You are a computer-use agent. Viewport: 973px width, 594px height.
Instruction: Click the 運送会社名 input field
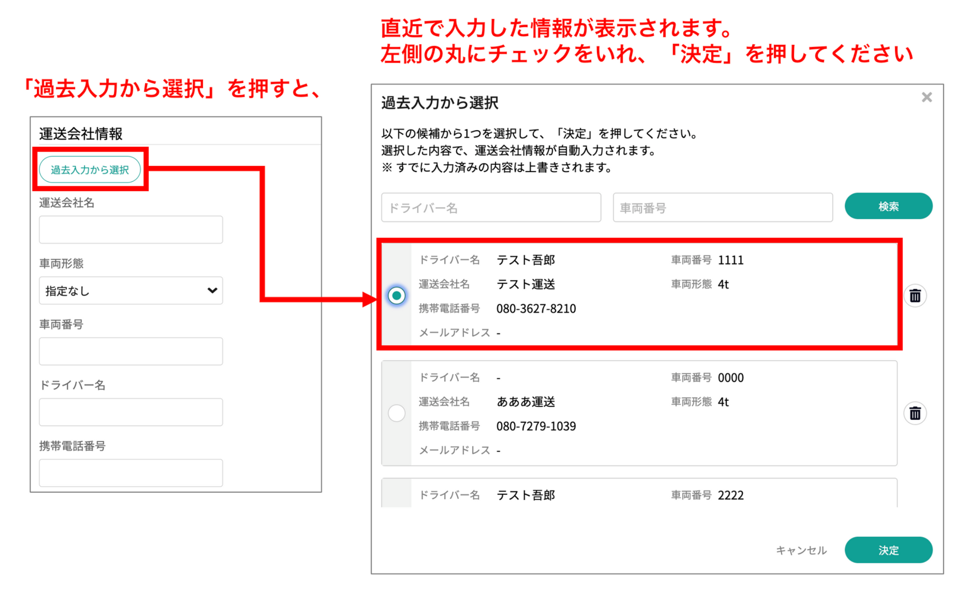tap(130, 230)
